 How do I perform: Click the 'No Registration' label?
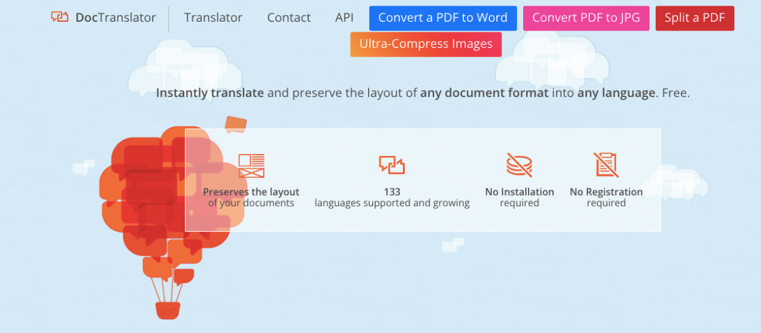pyautogui.click(x=606, y=192)
